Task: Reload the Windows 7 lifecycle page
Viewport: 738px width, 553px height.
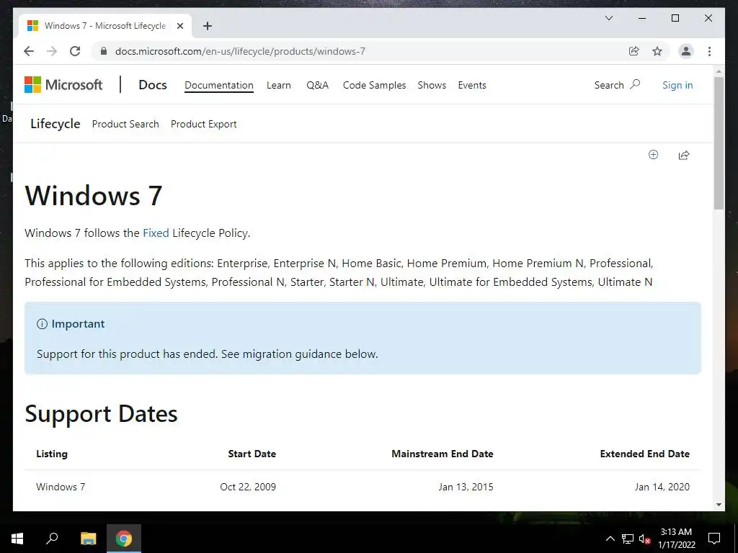Action: (x=75, y=51)
